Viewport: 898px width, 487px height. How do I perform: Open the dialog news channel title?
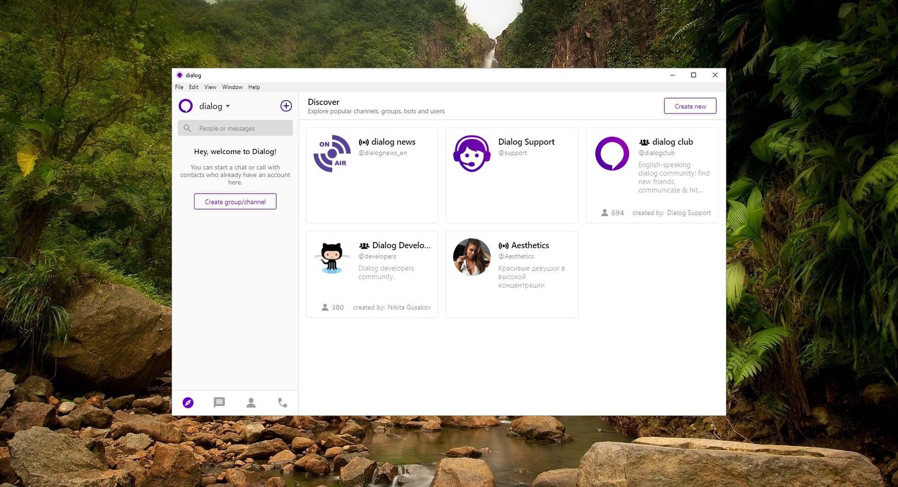pos(394,142)
